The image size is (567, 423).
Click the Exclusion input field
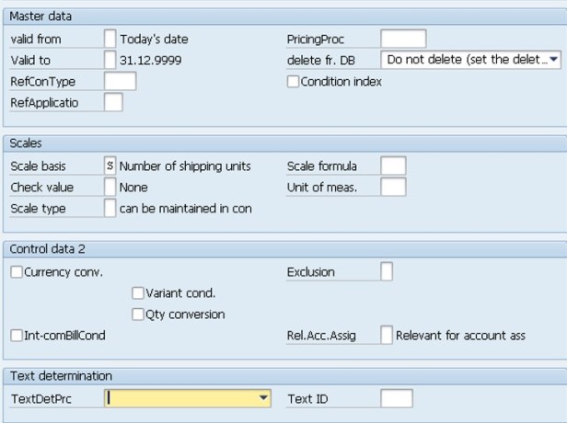[x=387, y=272]
